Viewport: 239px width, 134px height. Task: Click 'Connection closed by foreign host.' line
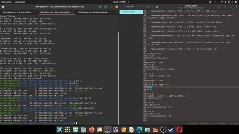(x=21, y=78)
